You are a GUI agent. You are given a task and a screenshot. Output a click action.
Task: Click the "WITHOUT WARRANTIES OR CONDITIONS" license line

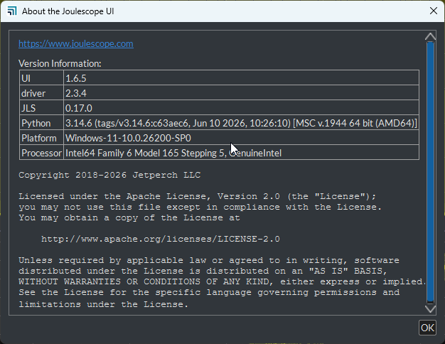[x=222, y=281]
